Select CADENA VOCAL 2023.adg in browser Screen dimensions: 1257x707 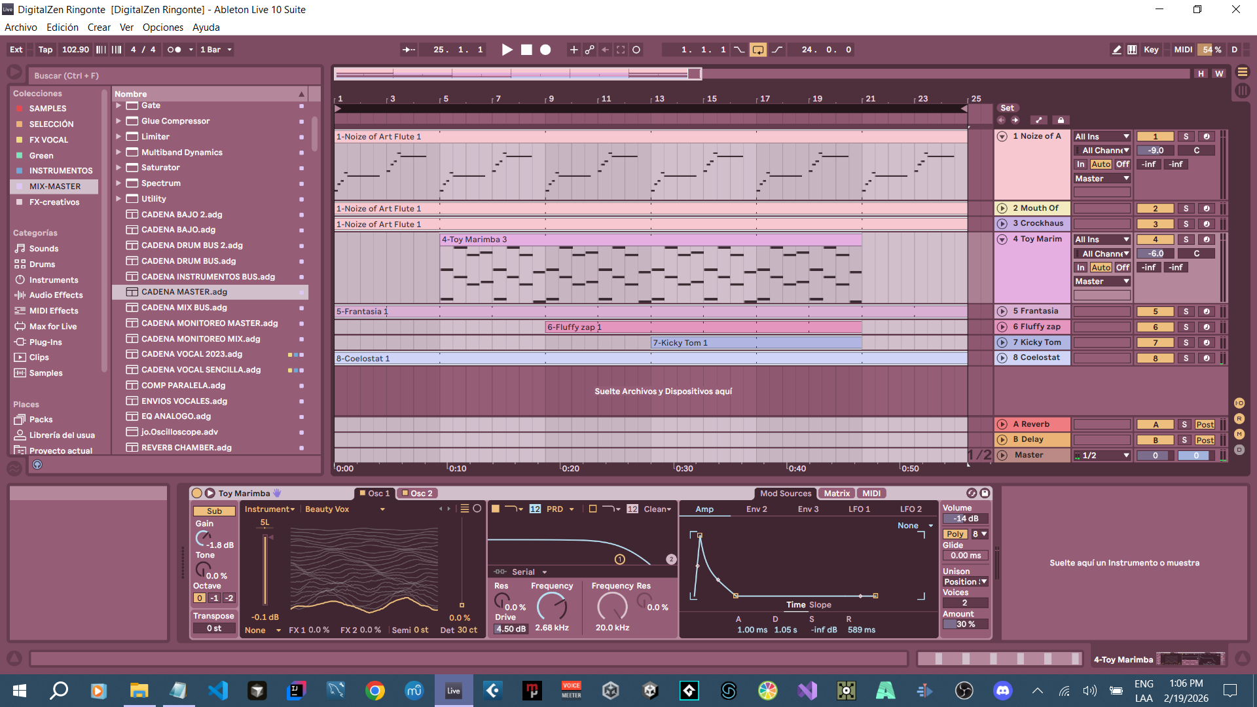[x=192, y=354]
